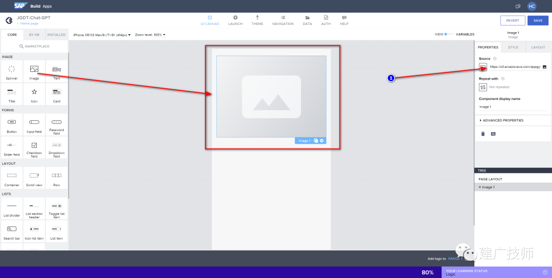
Task: Open the notifications icon in header
Action: (x=518, y=6)
